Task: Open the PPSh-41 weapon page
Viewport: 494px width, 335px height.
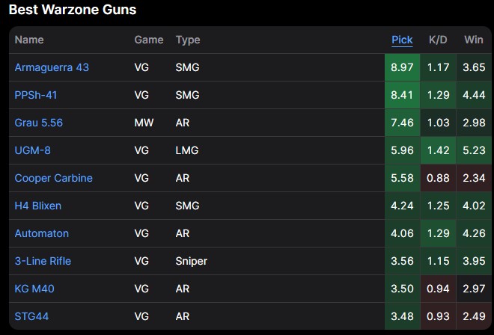Action: coord(36,95)
